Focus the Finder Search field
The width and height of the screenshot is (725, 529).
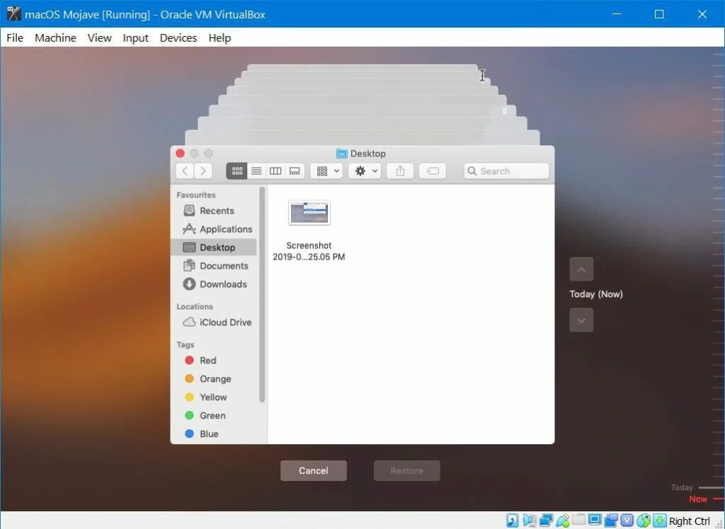(x=506, y=171)
